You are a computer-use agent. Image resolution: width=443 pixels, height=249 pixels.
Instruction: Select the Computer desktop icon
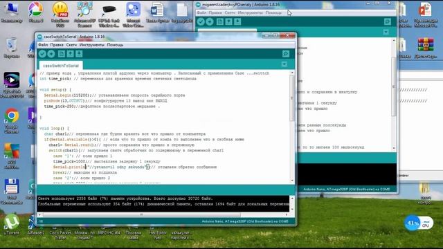click(x=12, y=12)
